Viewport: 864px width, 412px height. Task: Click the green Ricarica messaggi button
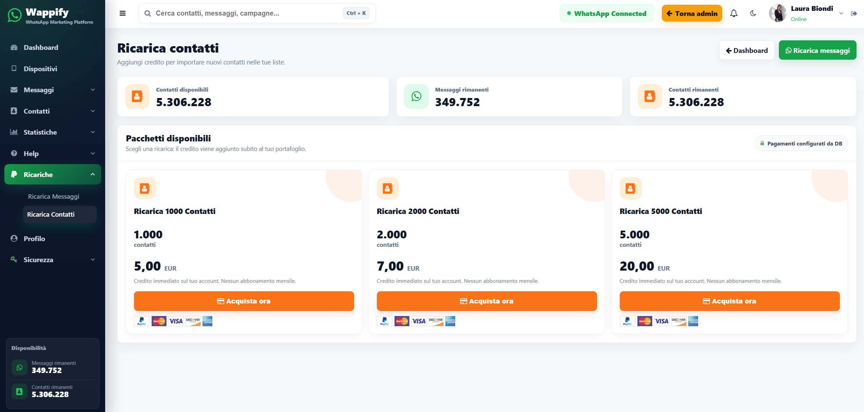[x=818, y=50]
